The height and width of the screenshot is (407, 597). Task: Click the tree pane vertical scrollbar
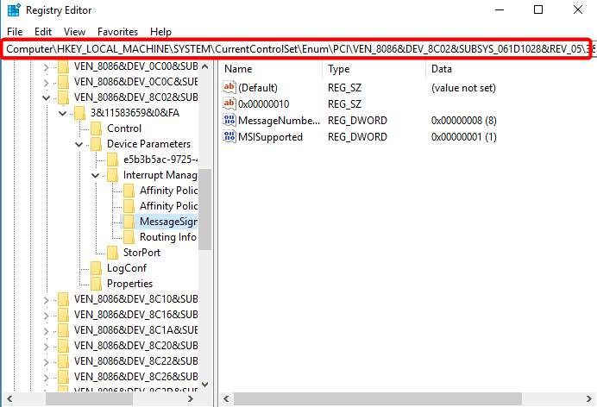click(x=205, y=216)
